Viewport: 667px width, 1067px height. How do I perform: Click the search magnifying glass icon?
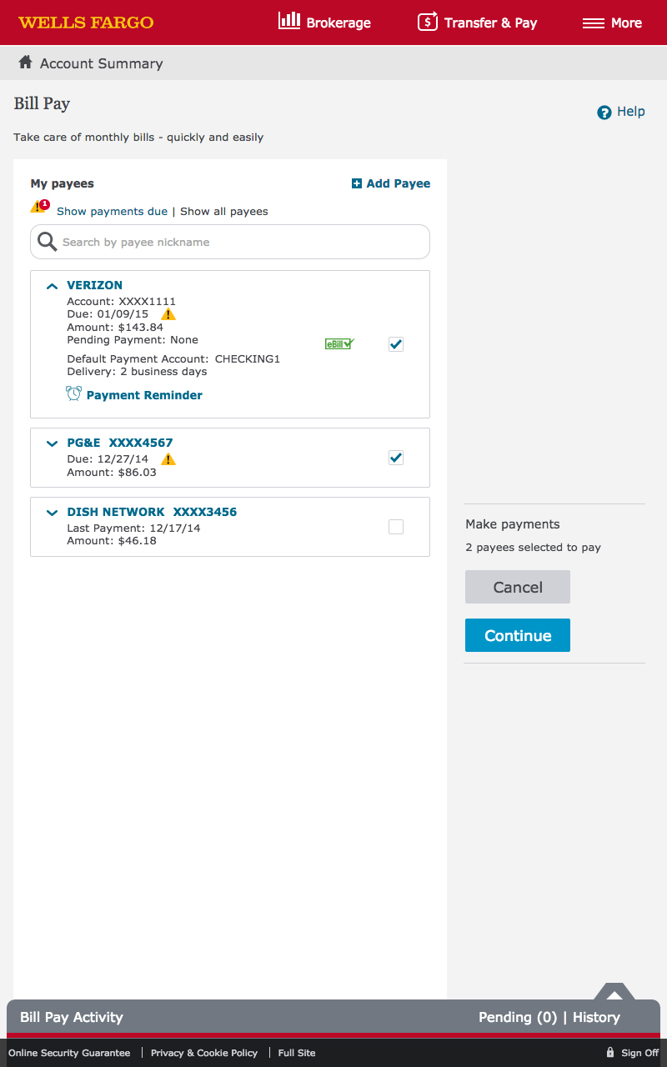tap(48, 242)
